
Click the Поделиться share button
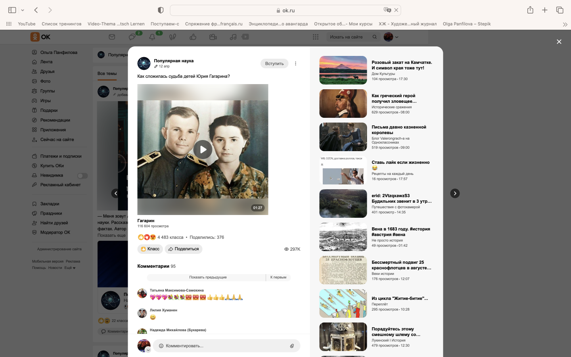184,249
